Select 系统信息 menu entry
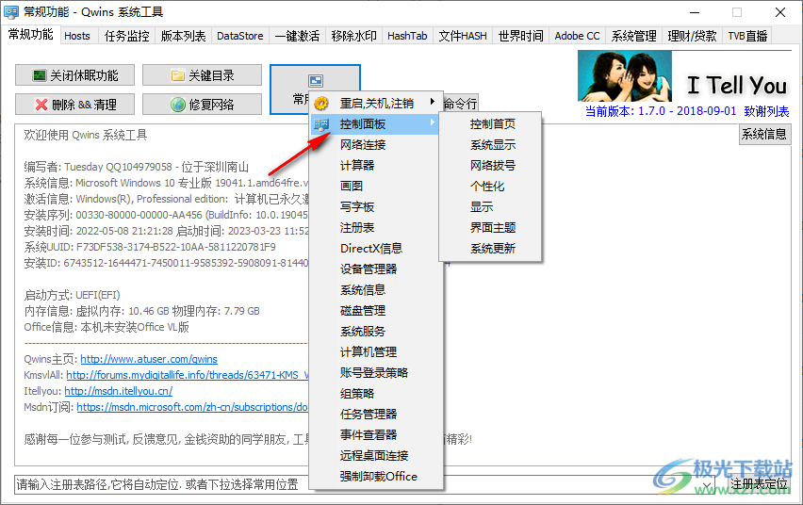Viewport: 803px width, 505px height. (x=376, y=290)
